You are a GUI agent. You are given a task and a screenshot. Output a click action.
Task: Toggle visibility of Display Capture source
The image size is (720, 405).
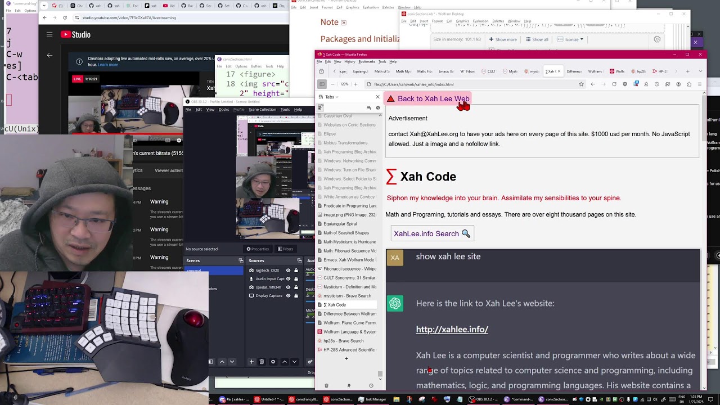(288, 296)
